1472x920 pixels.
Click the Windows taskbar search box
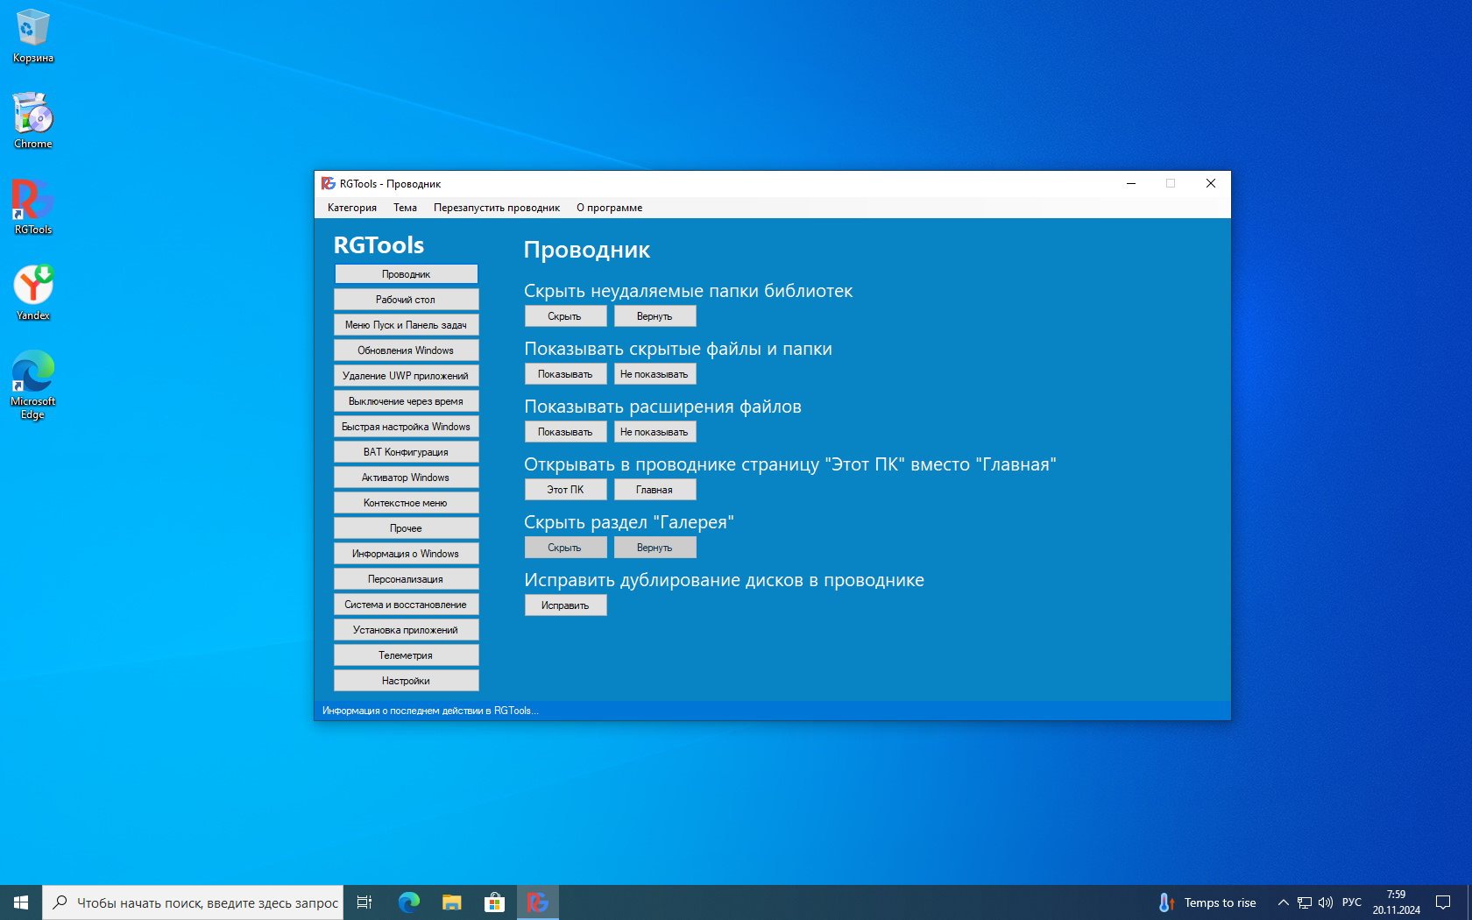click(197, 902)
